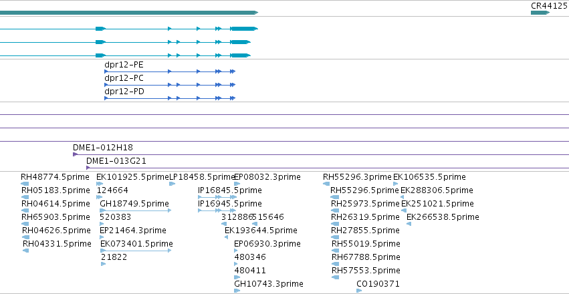Screen dimensions: 569x294
Task: Click the EK266538.5prime label
Action: 443,216
